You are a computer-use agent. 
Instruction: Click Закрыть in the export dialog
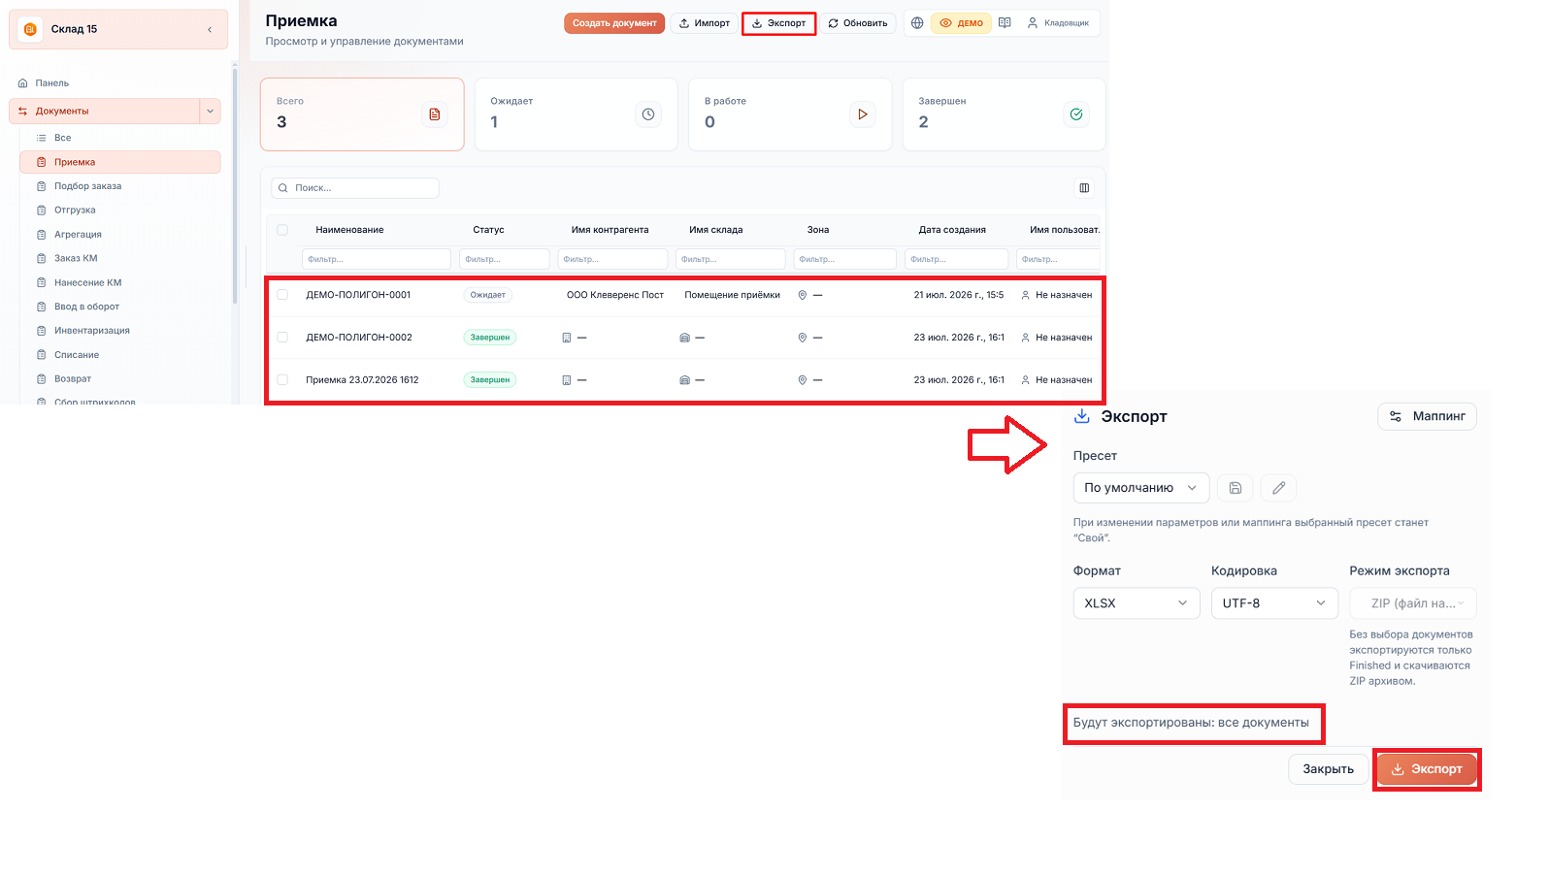point(1328,769)
